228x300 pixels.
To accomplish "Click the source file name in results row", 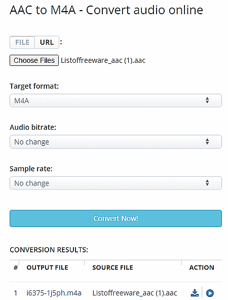I will [135, 293].
